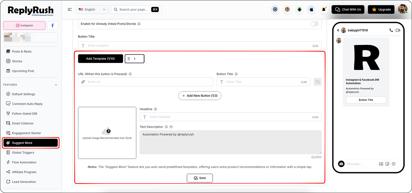
Task: Open the ReplyRush logo
Action: (x=30, y=11)
